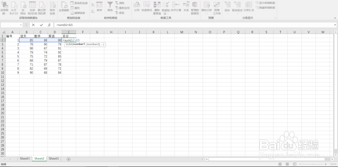Select column E header
Image resolution: width=338 pixels, height=167 pixels.
coord(69,32)
